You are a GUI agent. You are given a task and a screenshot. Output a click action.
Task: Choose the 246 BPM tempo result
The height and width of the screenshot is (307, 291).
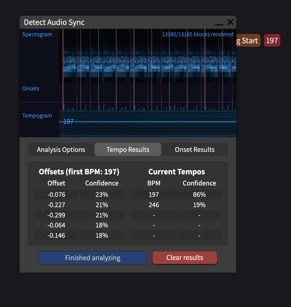coord(154,205)
